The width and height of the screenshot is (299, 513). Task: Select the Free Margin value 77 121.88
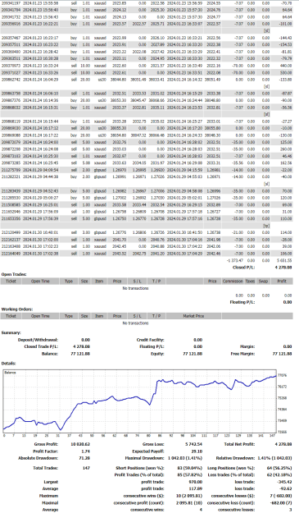click(x=282, y=354)
